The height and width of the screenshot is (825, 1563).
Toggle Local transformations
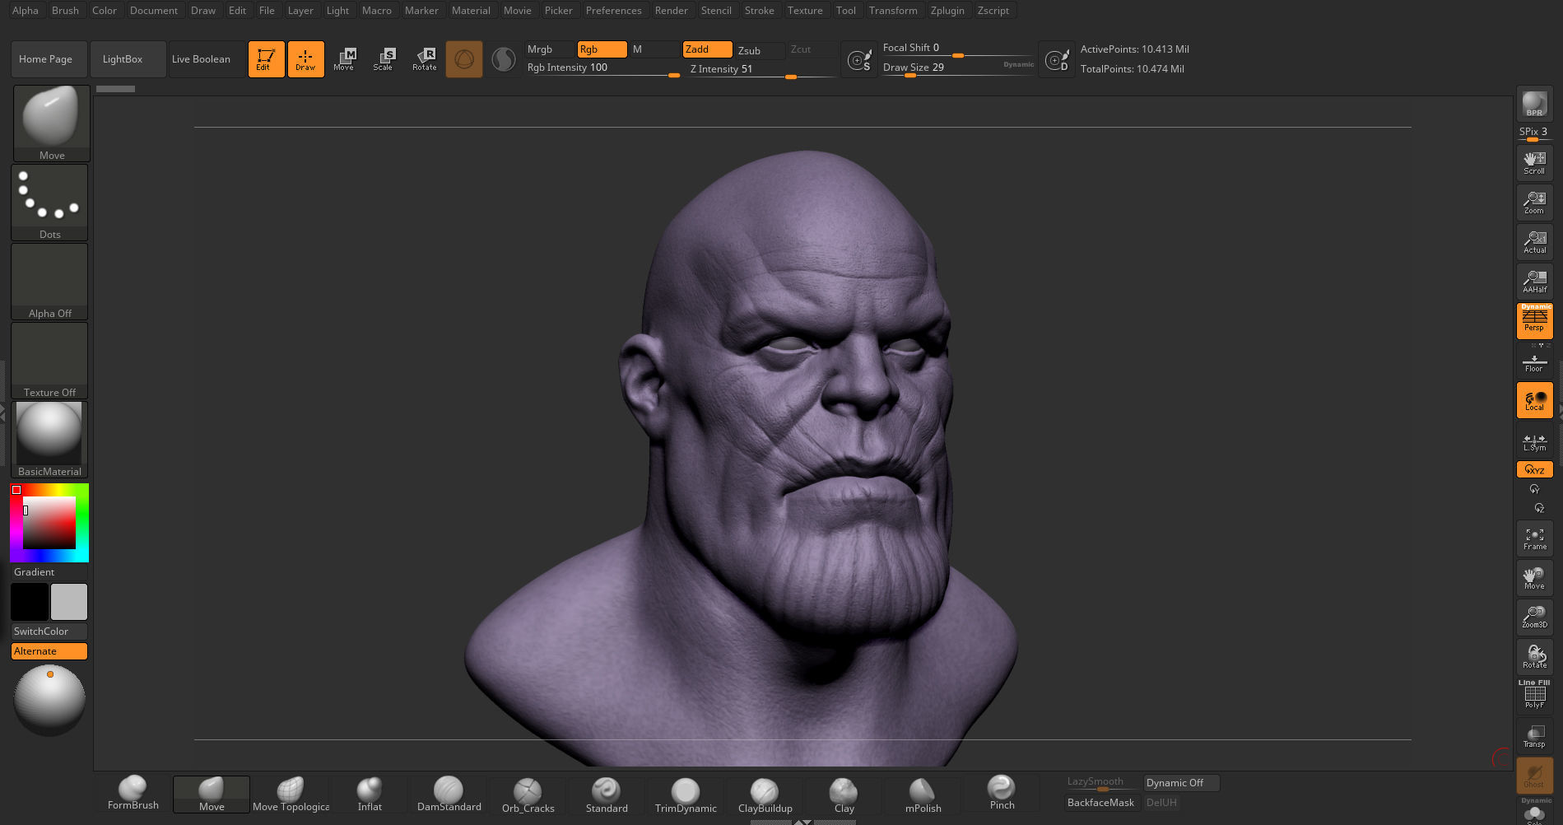(x=1534, y=400)
